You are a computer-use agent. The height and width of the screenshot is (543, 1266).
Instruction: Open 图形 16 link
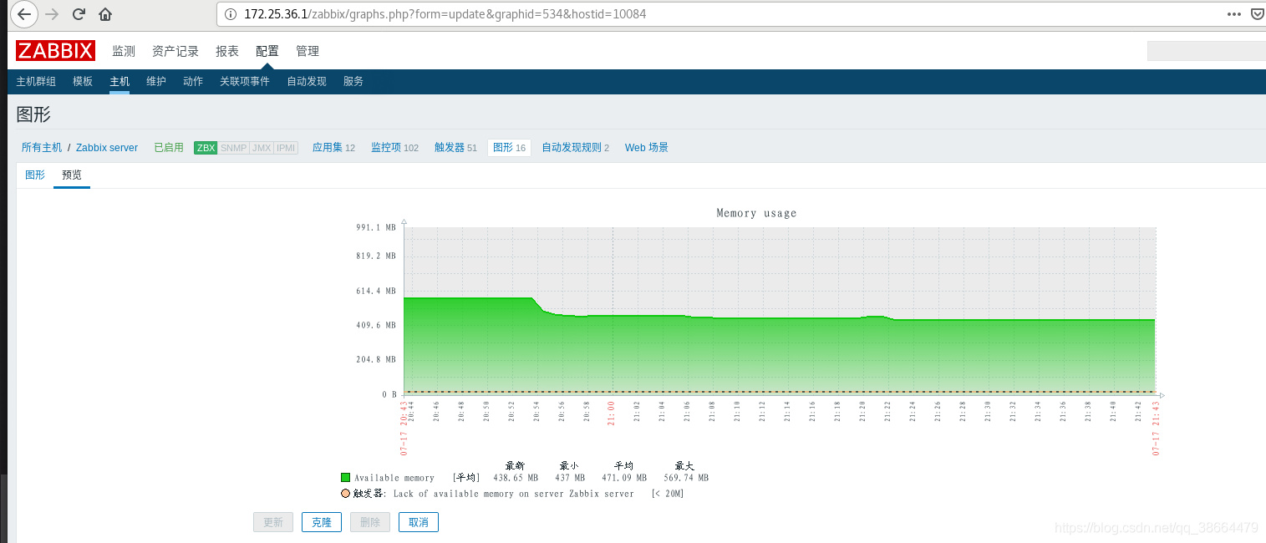509,147
